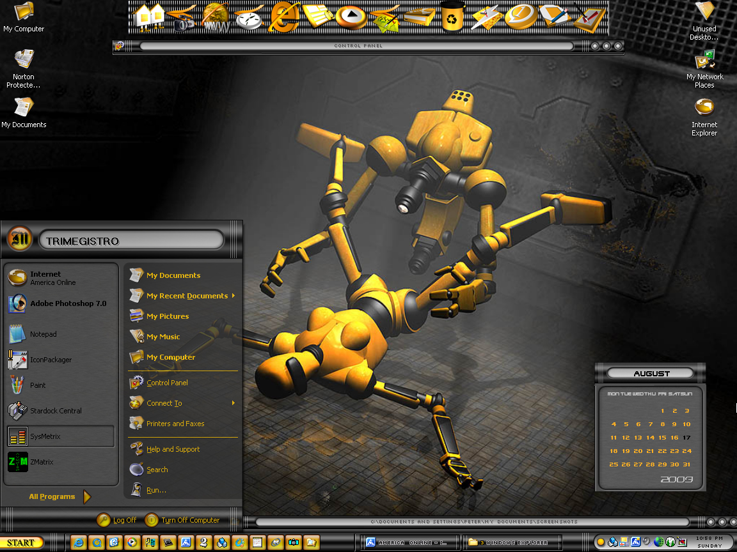
Task: Select day 17 in August calendar
Action: [x=686, y=438]
